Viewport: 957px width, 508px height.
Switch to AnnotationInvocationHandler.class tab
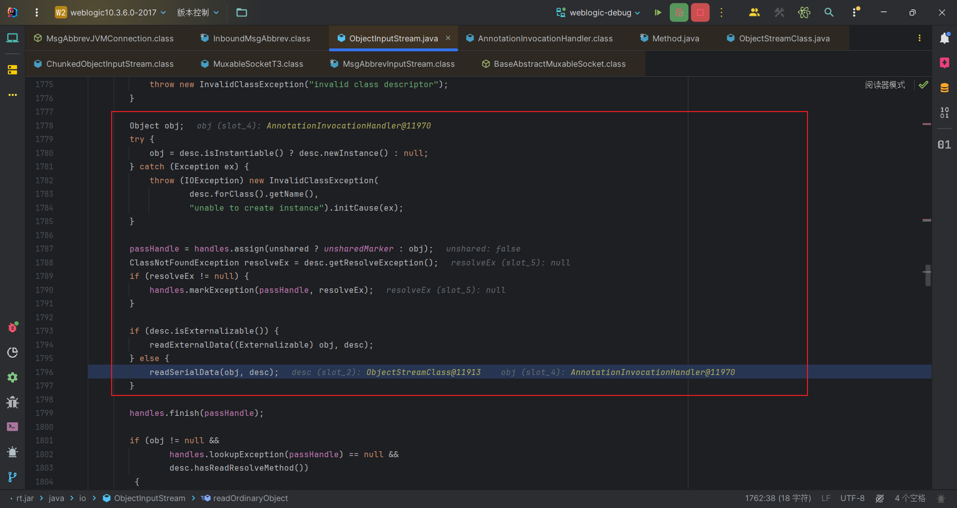click(539, 38)
